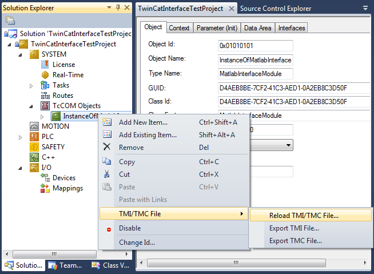Open the Interfaces tab
The image size is (374, 274).
pos(292,28)
